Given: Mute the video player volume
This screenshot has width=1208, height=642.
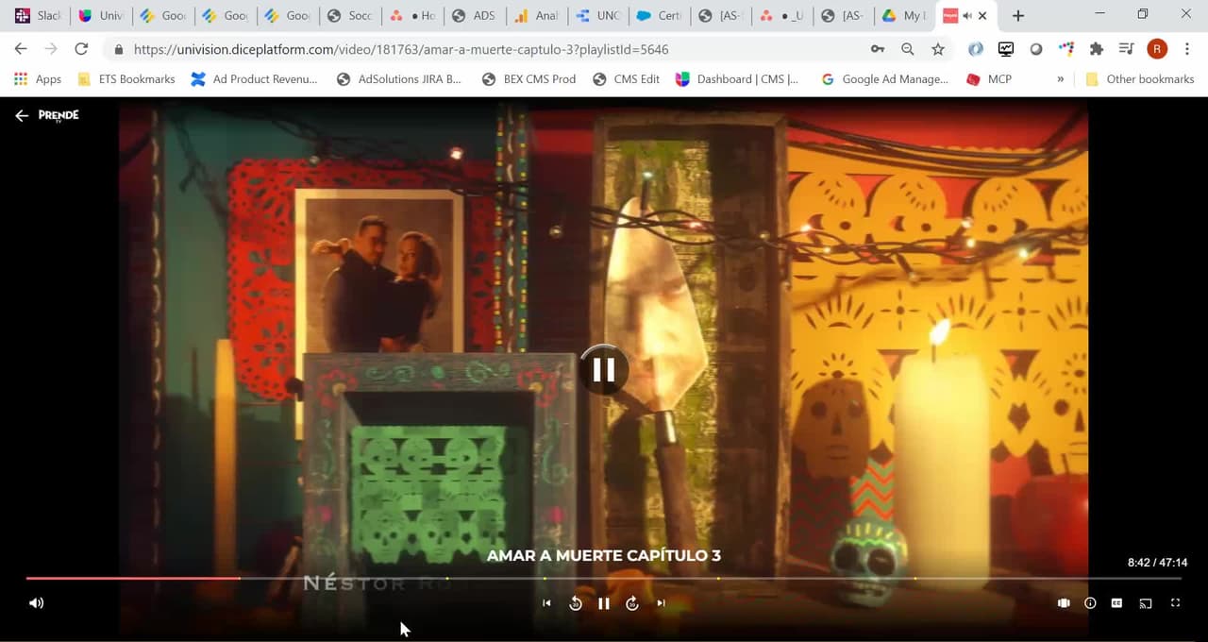Looking at the screenshot, I should point(36,603).
